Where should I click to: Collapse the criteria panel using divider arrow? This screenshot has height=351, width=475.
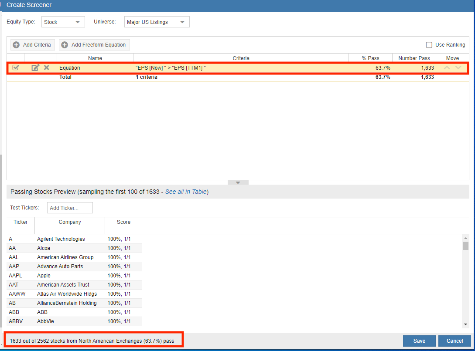pyautogui.click(x=238, y=182)
